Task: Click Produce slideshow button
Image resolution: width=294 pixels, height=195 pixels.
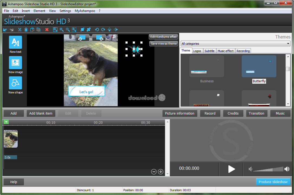Action: pos(273,182)
